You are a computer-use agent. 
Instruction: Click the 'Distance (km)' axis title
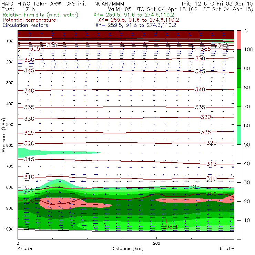click(127, 248)
